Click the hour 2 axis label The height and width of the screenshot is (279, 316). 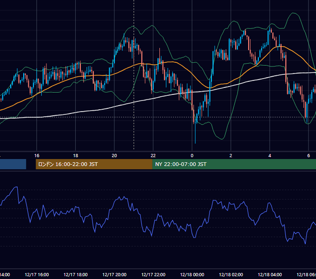[x=231, y=156]
